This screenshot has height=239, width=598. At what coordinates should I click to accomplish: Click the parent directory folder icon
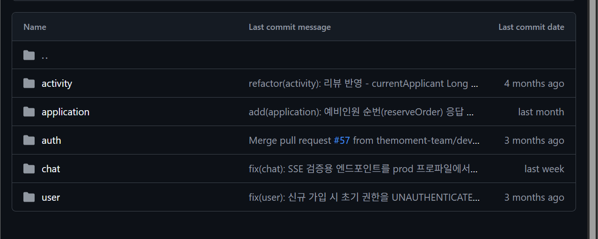[29, 56]
